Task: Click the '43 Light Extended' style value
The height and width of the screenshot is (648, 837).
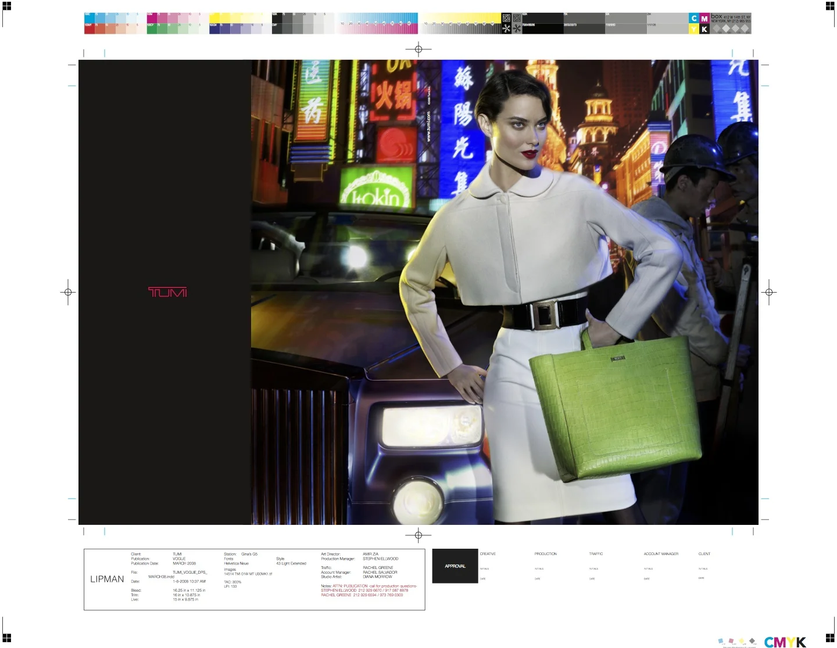Action: tap(291, 563)
